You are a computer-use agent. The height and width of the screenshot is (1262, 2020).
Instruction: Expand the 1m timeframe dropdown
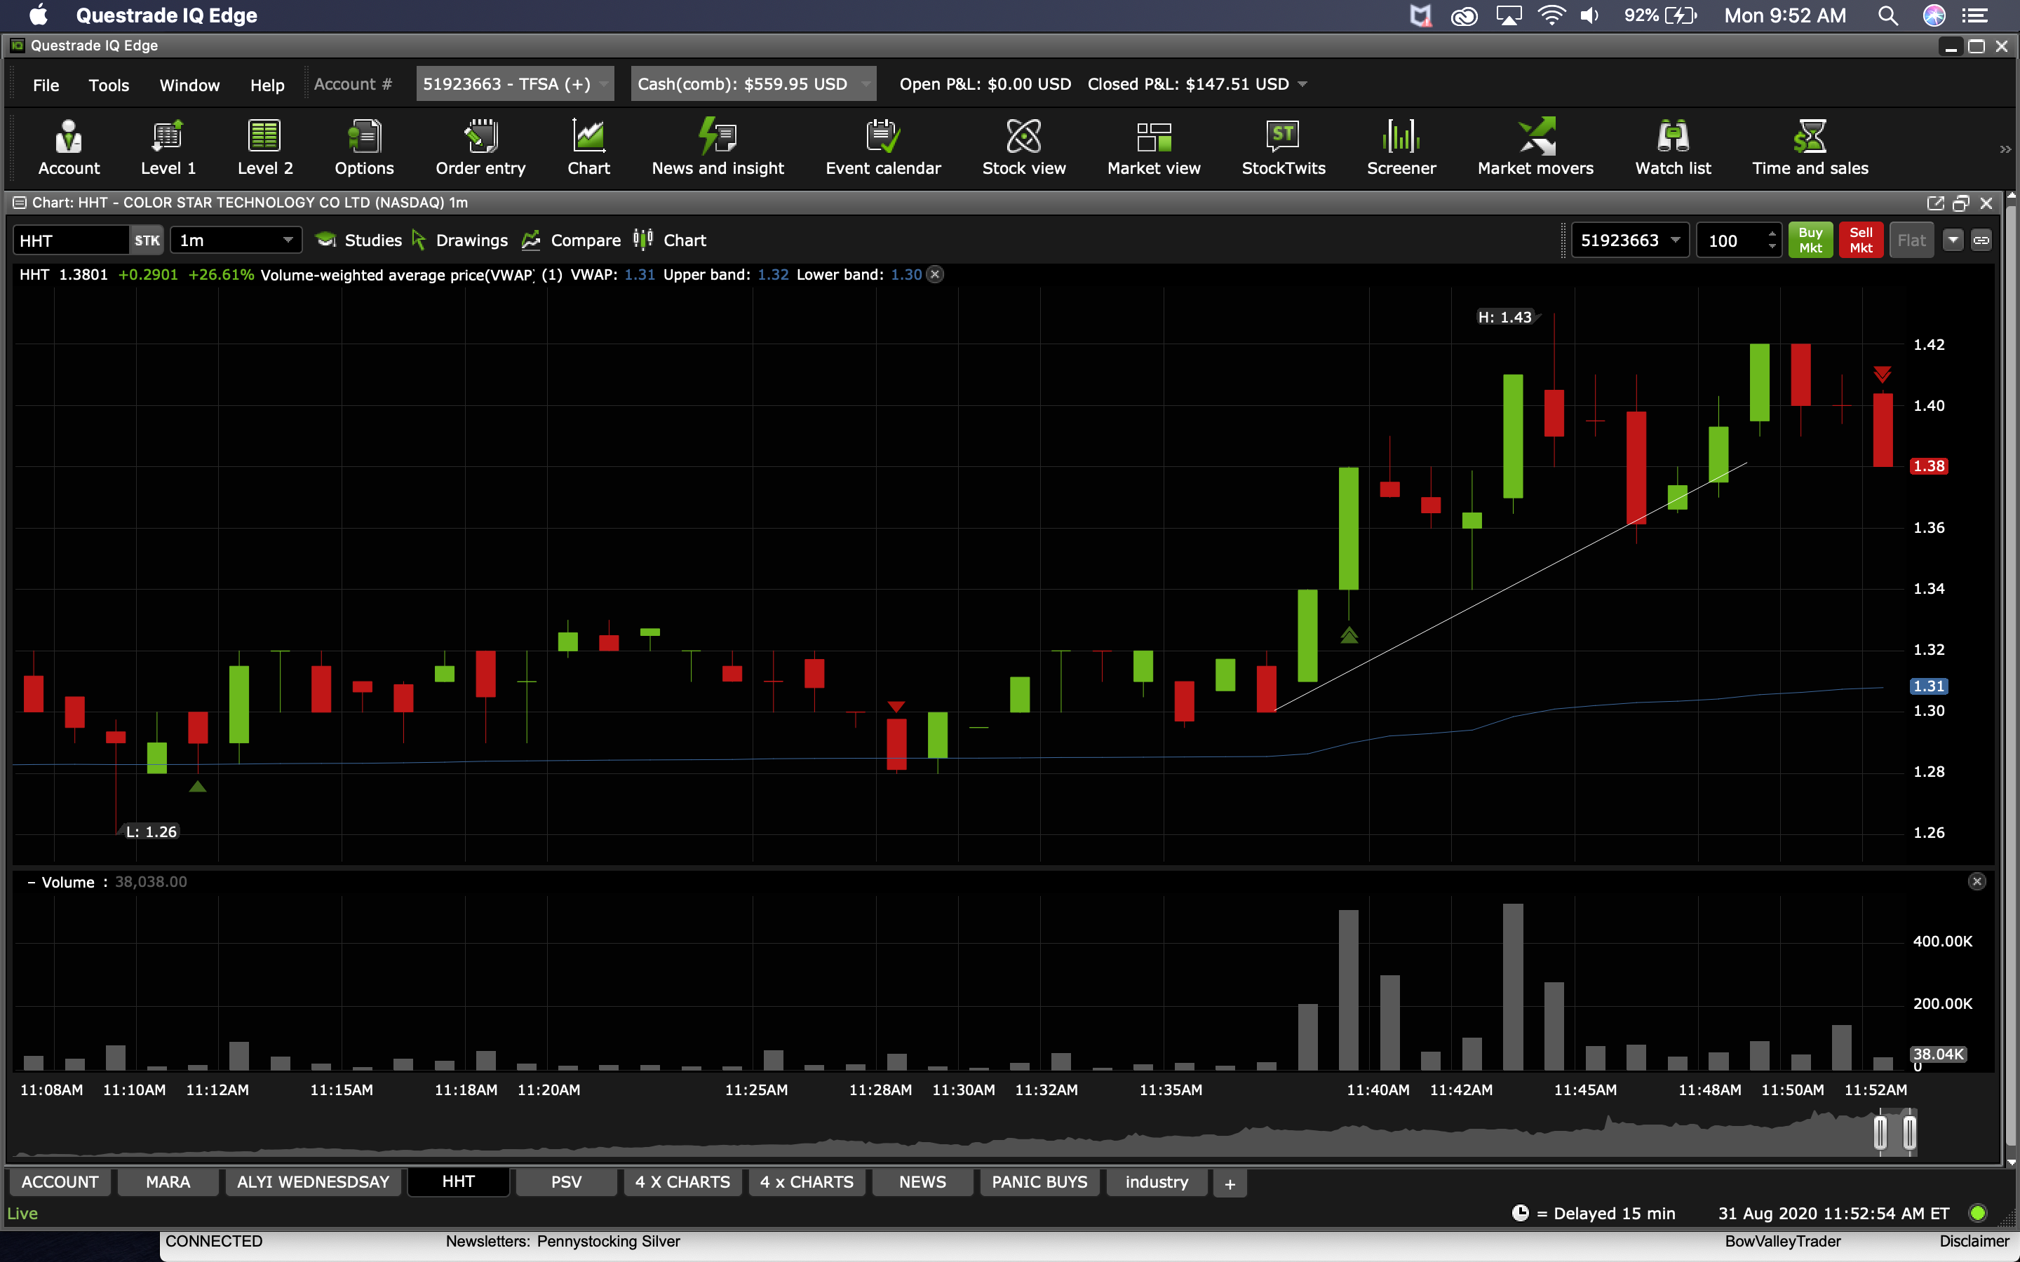[287, 240]
